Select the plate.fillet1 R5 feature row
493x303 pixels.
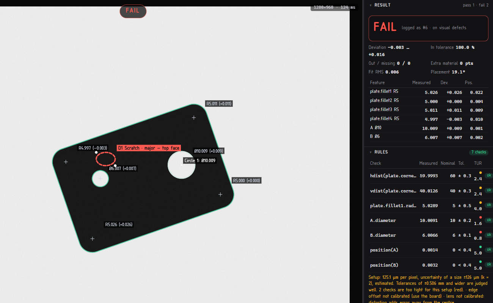[x=429, y=92]
